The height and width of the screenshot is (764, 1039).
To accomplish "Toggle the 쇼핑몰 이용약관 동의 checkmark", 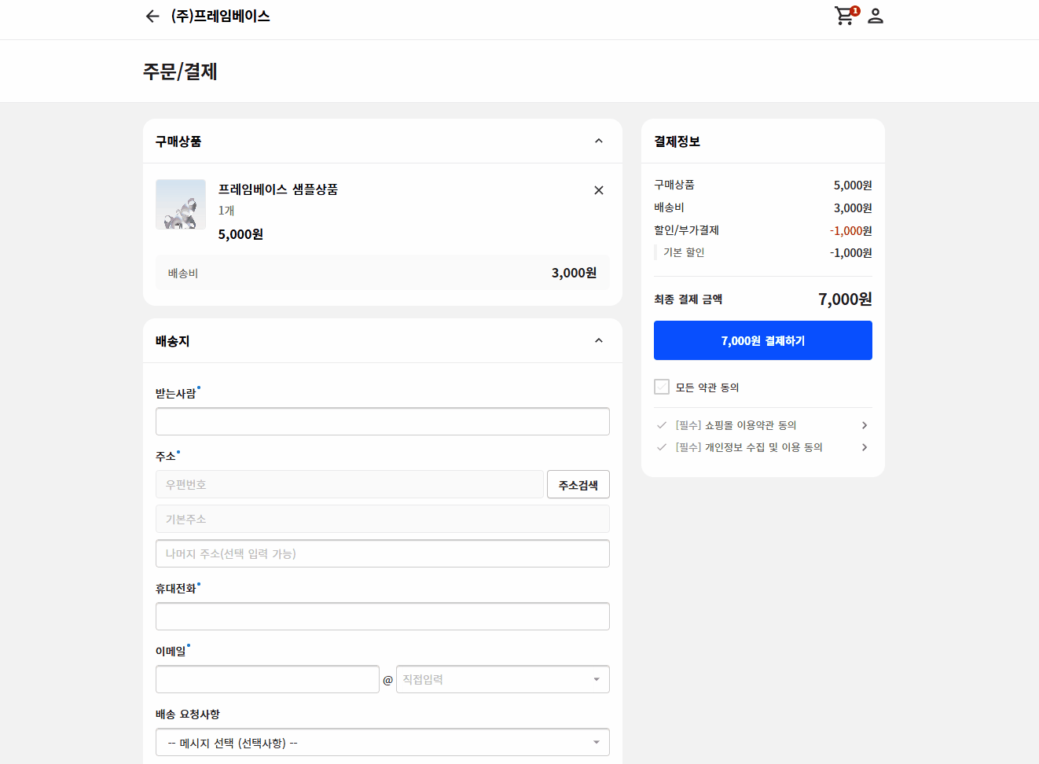I will click(x=662, y=425).
